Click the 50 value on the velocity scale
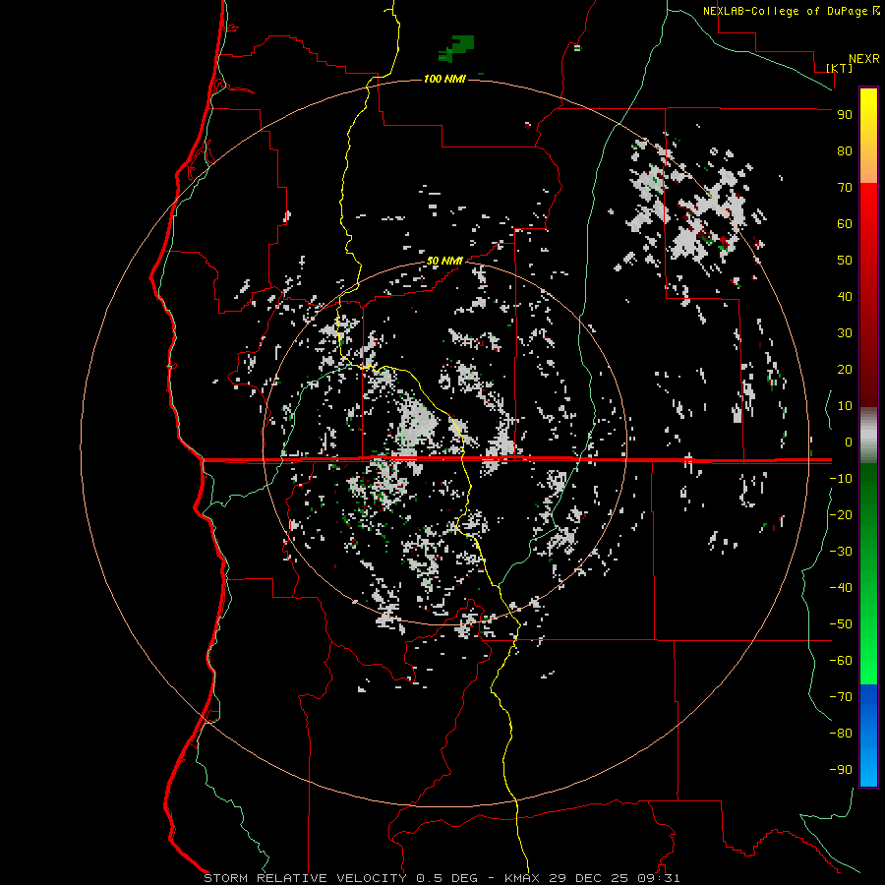This screenshot has width=885, height=885. click(845, 261)
